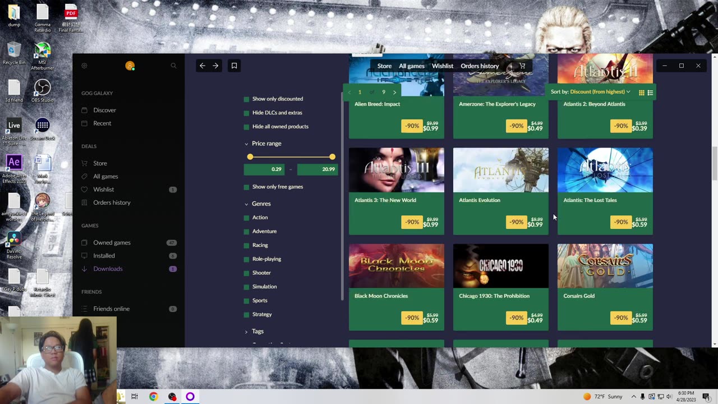Click the bookmark icon
Image resolution: width=718 pixels, height=404 pixels.
point(234,66)
